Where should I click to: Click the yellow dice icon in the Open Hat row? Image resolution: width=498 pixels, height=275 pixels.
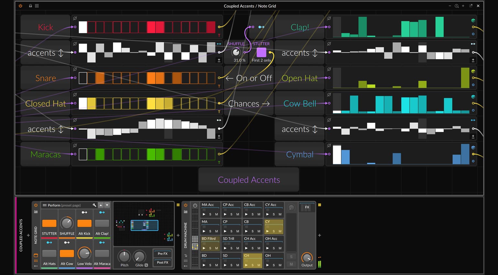tap(473, 71)
